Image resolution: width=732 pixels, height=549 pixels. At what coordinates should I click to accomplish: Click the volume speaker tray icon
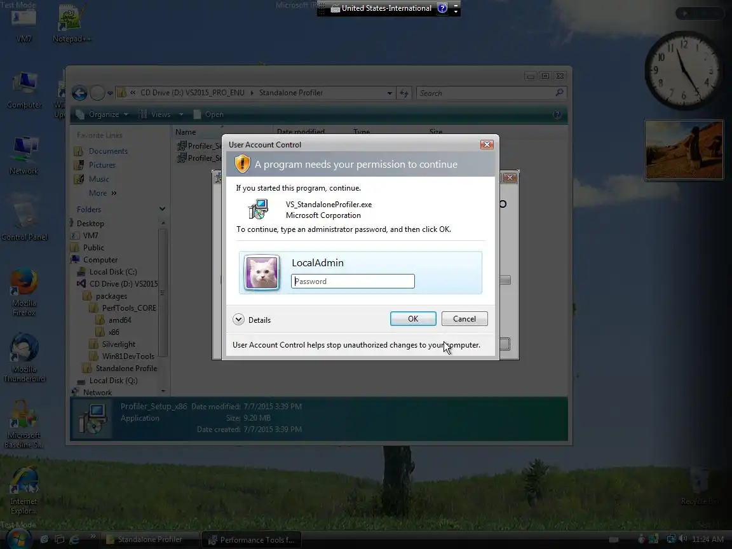pos(682,539)
